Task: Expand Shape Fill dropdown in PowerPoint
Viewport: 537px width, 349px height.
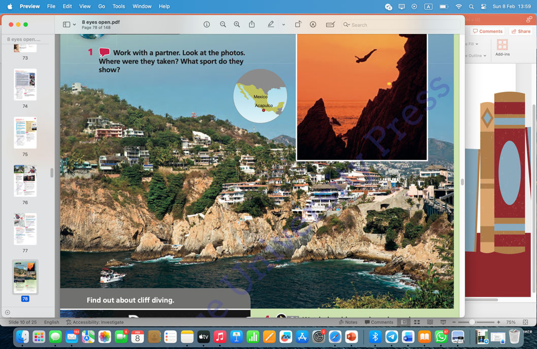Action: tap(477, 44)
